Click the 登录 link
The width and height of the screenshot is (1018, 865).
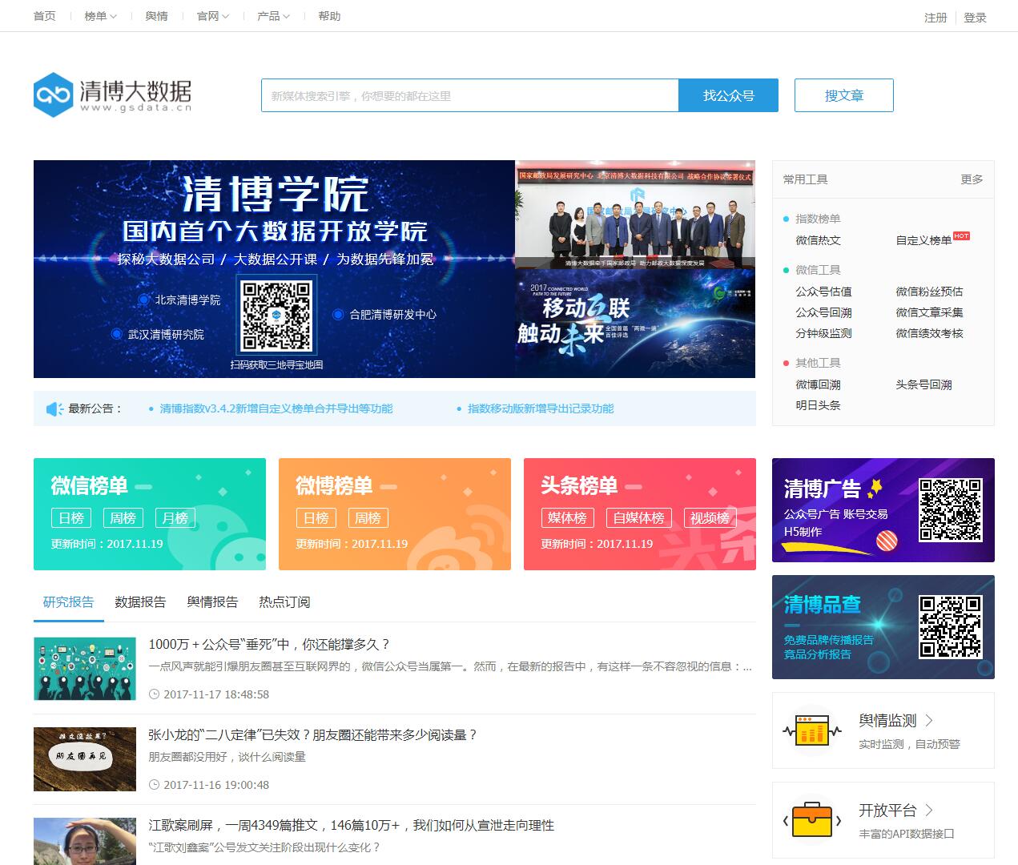pos(975,18)
